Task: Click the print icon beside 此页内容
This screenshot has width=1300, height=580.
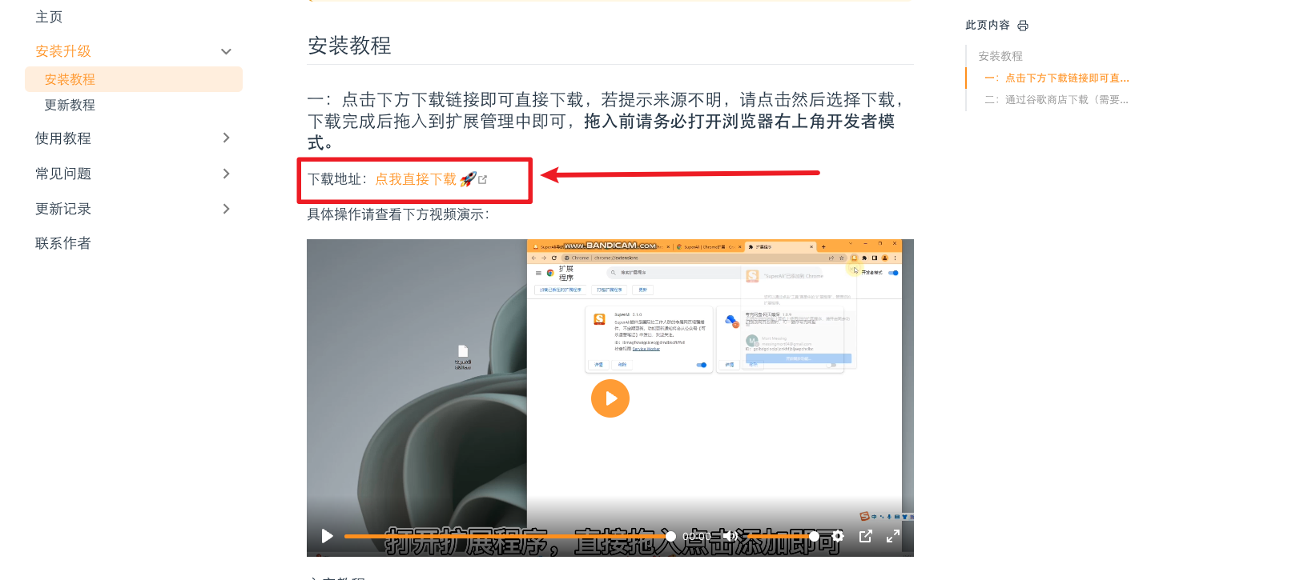Action: click(x=1023, y=26)
